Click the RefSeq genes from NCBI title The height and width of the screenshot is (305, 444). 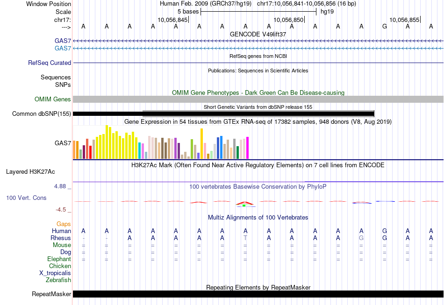pos(258,56)
